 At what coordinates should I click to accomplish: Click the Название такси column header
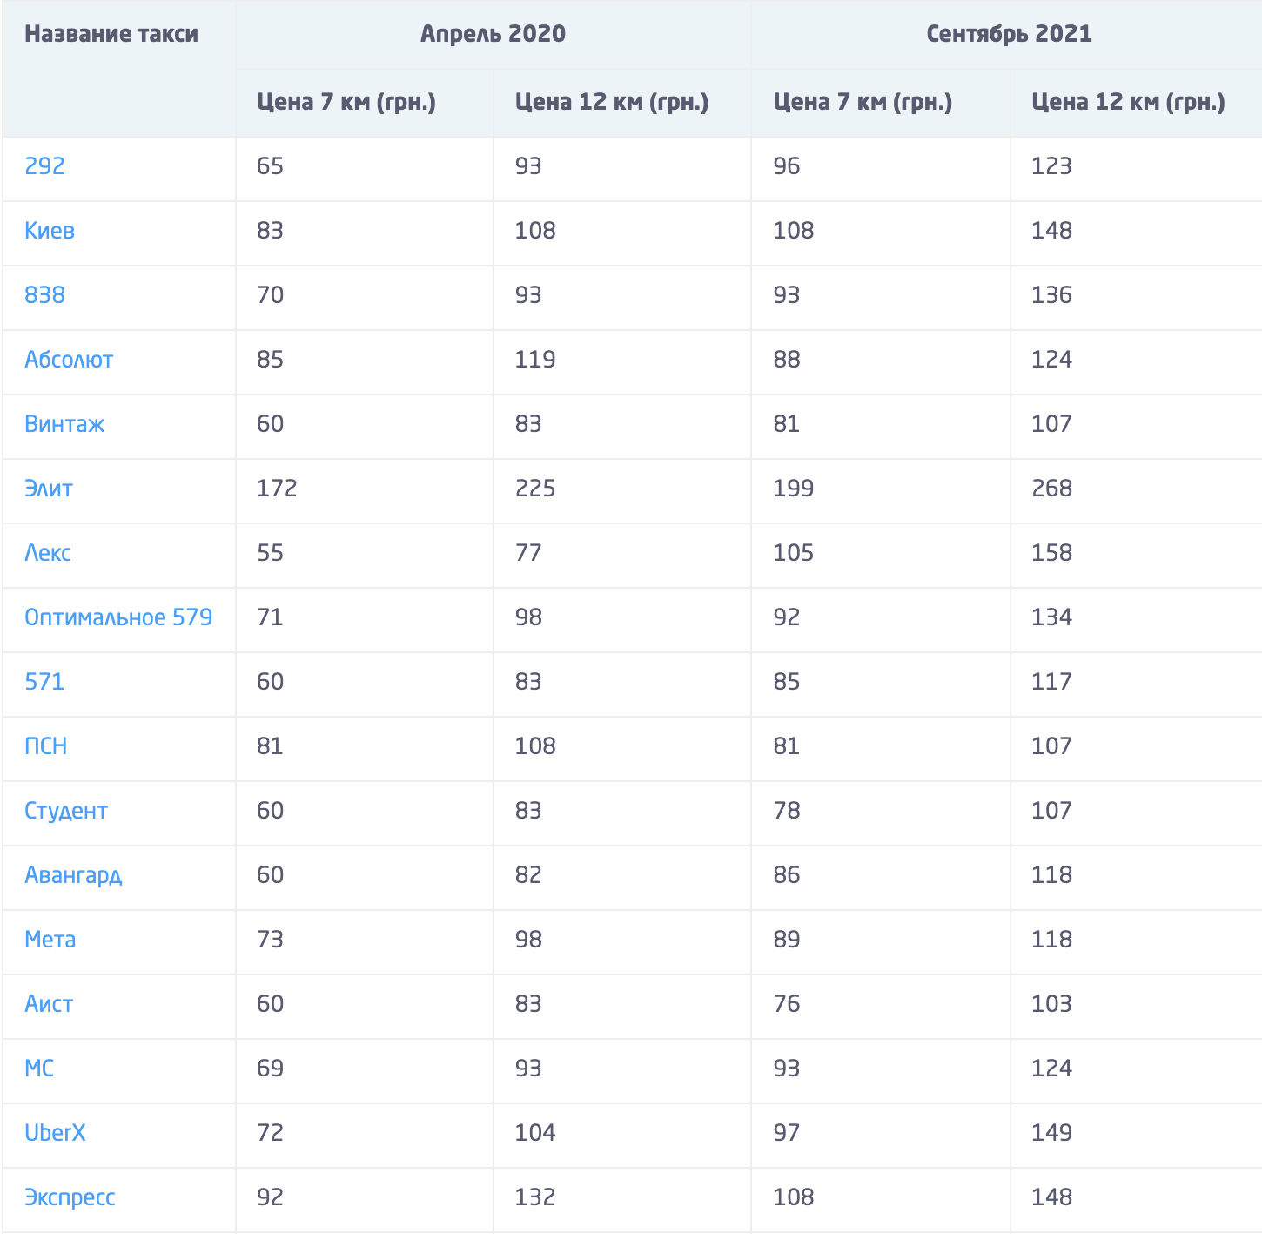click(x=111, y=34)
